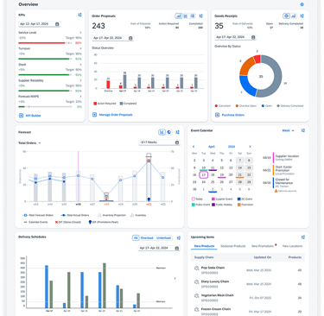Click Completed grey legend swatch
Screen dimensions: 324x316
click(121, 104)
